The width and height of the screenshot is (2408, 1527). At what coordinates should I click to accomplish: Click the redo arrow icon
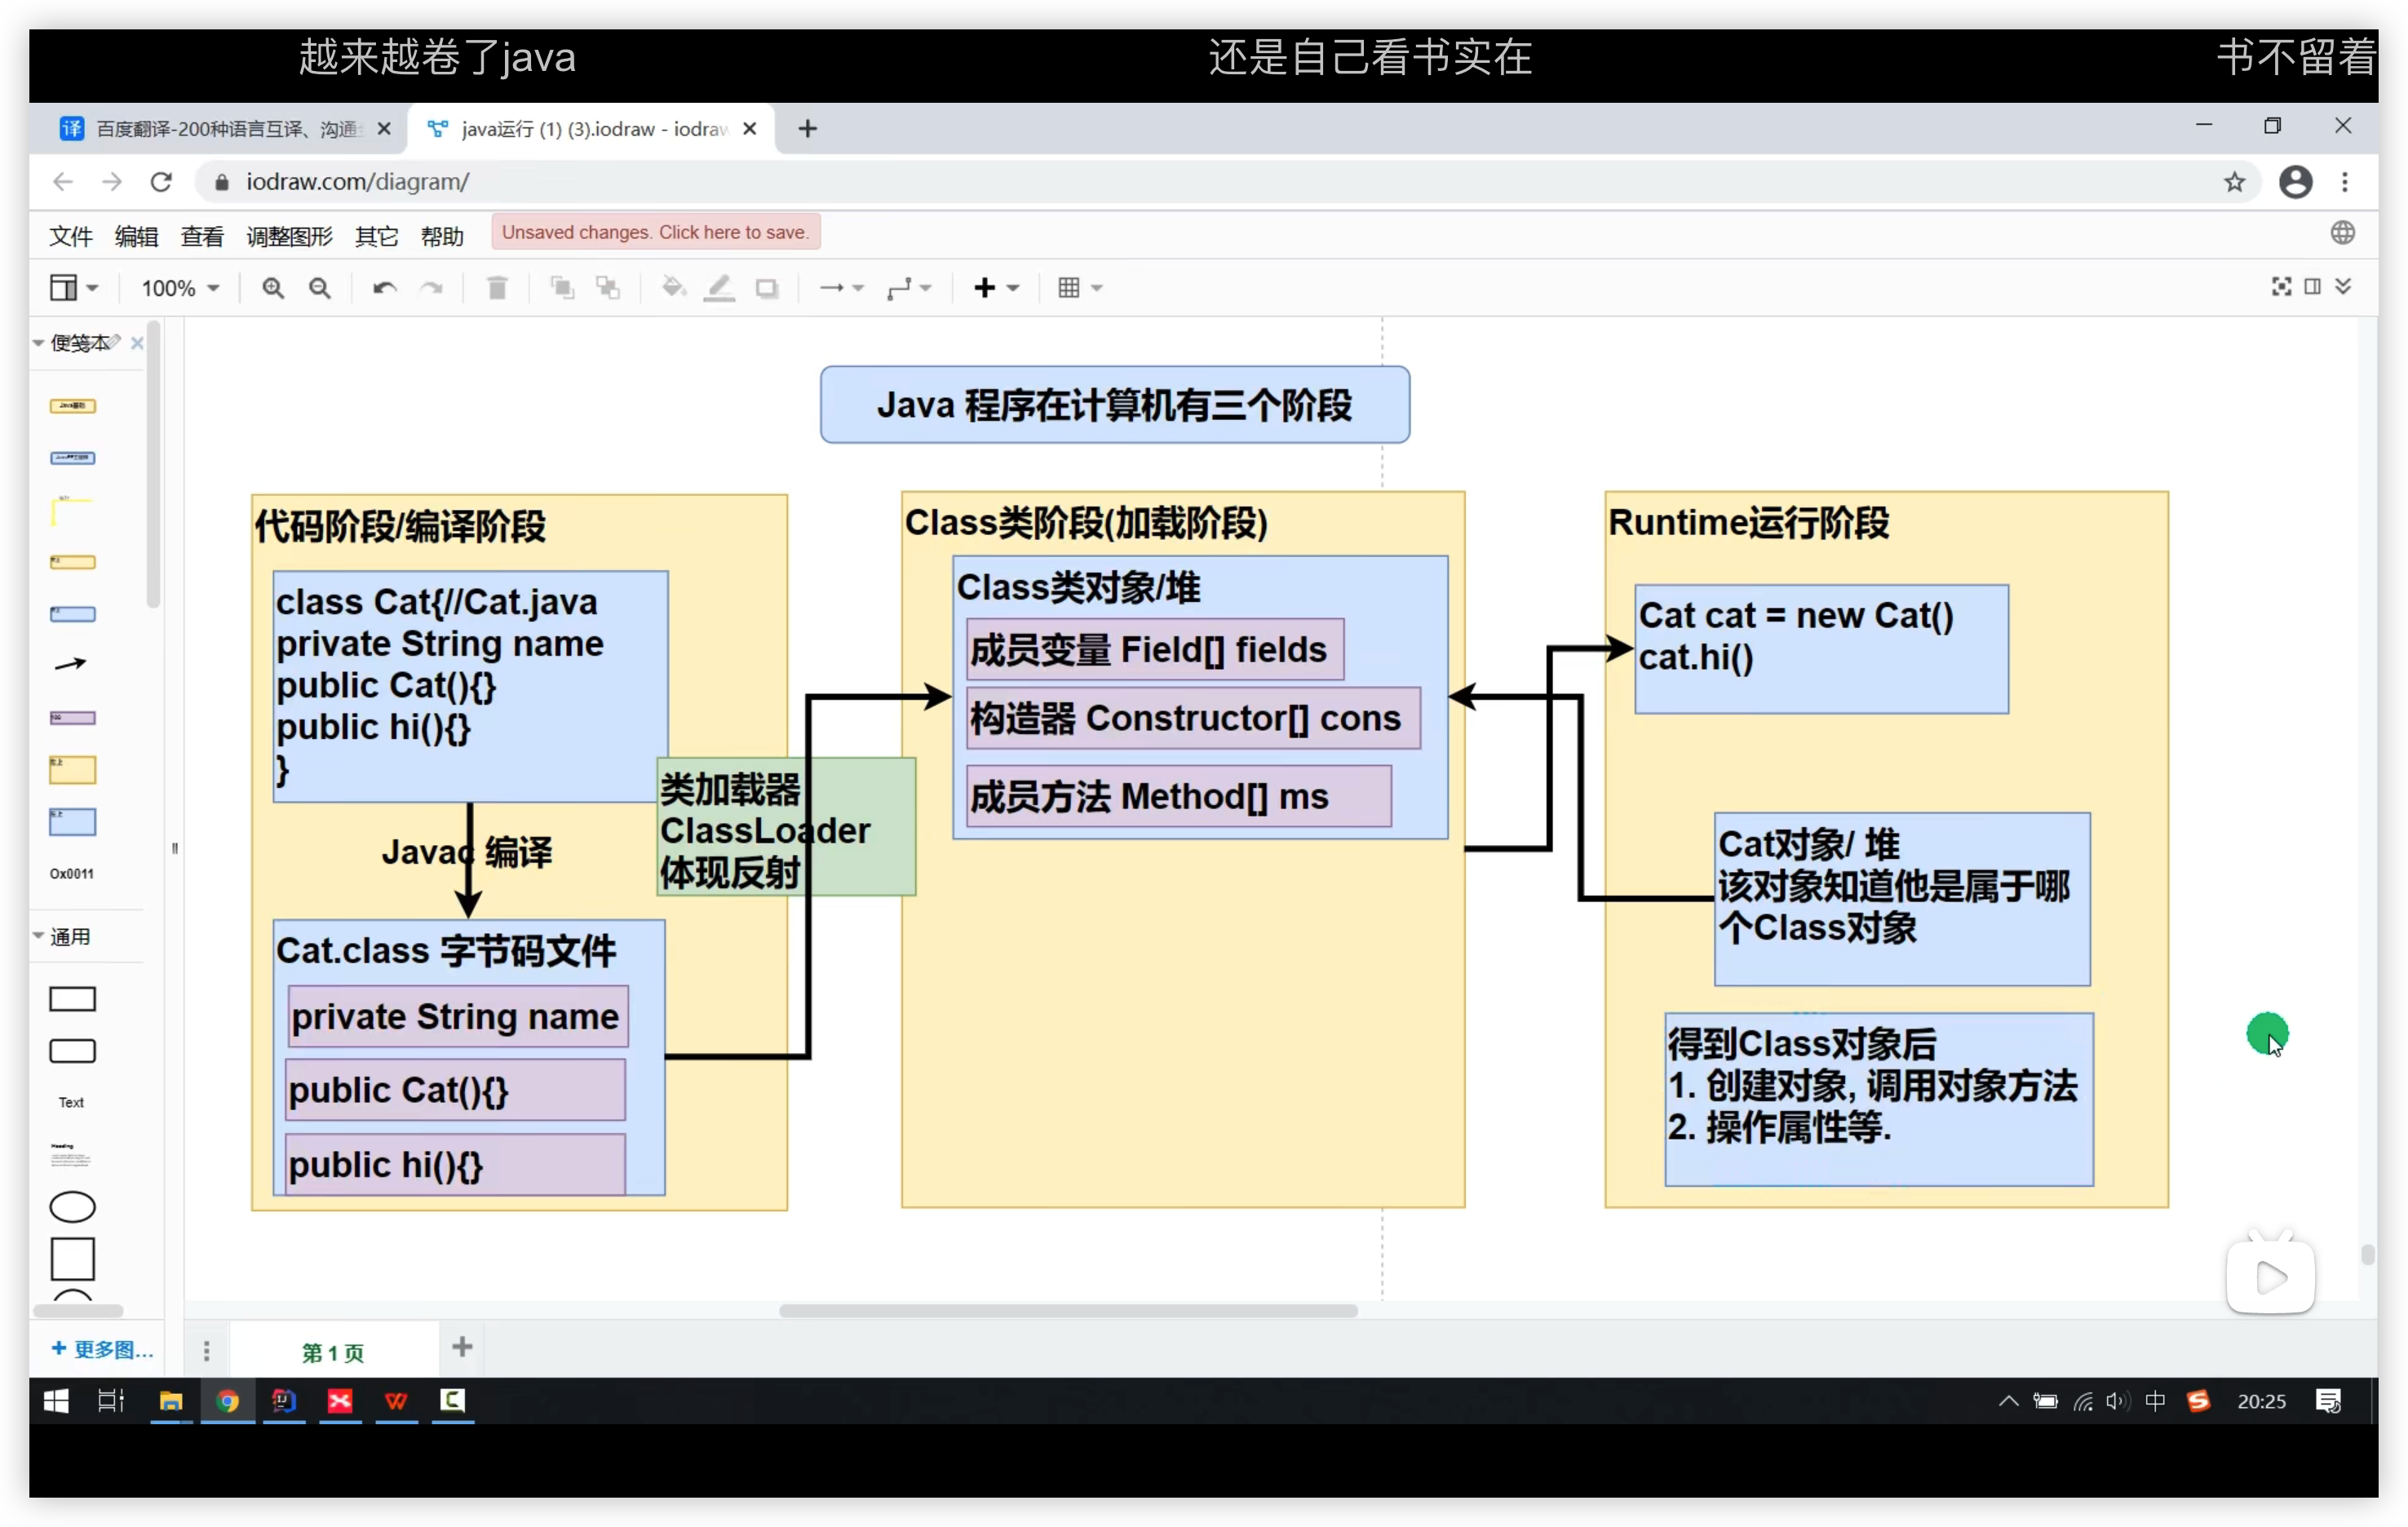[431, 288]
